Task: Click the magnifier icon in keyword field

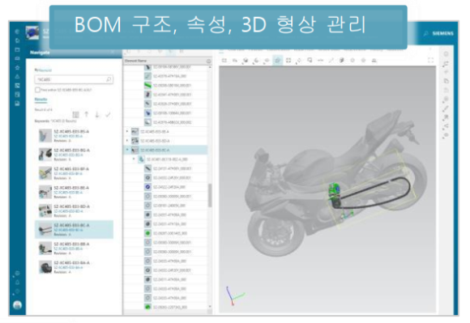Action: coord(109,79)
